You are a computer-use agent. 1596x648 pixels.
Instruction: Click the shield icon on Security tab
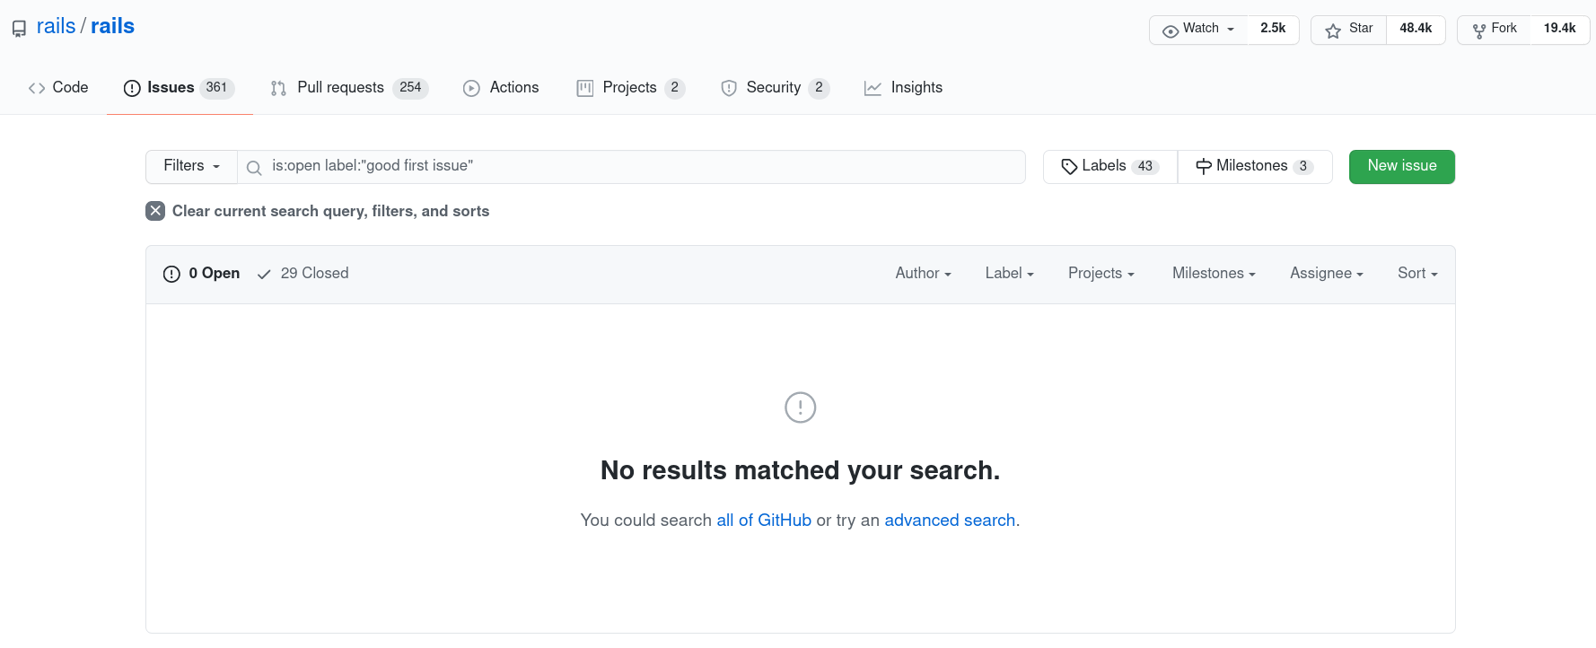click(729, 88)
